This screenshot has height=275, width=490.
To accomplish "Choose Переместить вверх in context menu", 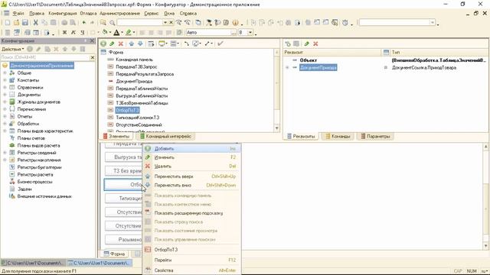I will [x=191, y=176].
